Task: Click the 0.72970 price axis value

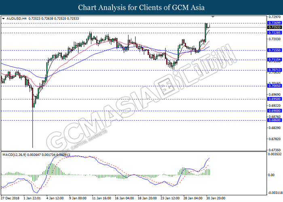Action: click(x=275, y=17)
